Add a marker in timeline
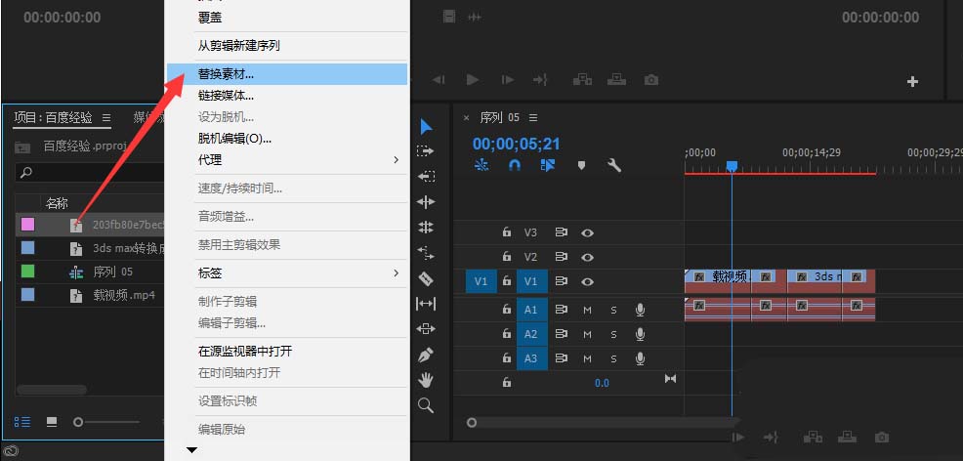 (581, 165)
